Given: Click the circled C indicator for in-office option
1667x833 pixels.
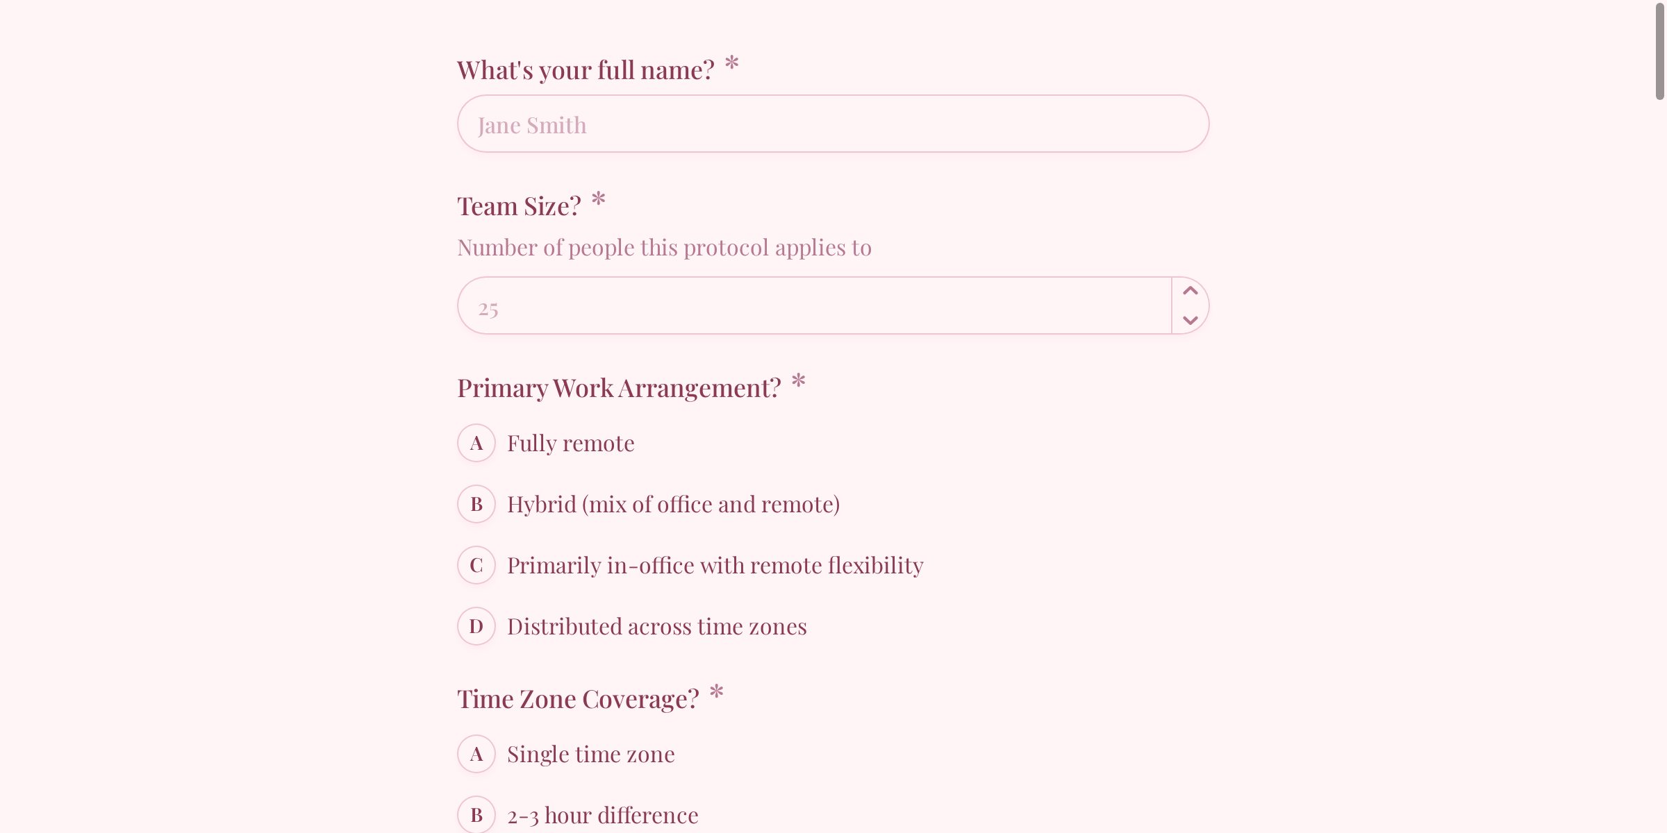Looking at the screenshot, I should [476, 565].
